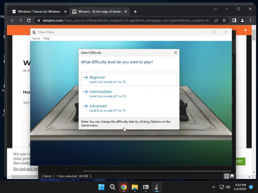The width and height of the screenshot is (258, 193).
Task: Open Chrome tab search chevron
Action: click(215, 9)
